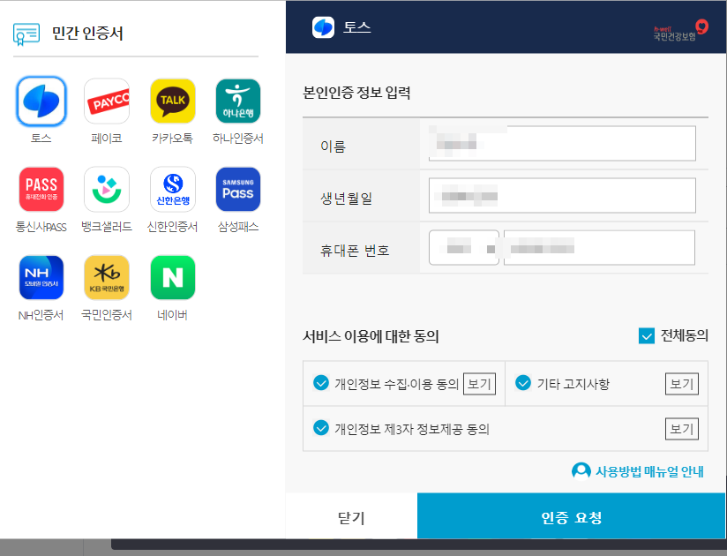Choose the PAYCO (페이코) certificate icon
Viewport: 727px width, 556px height.
107,101
